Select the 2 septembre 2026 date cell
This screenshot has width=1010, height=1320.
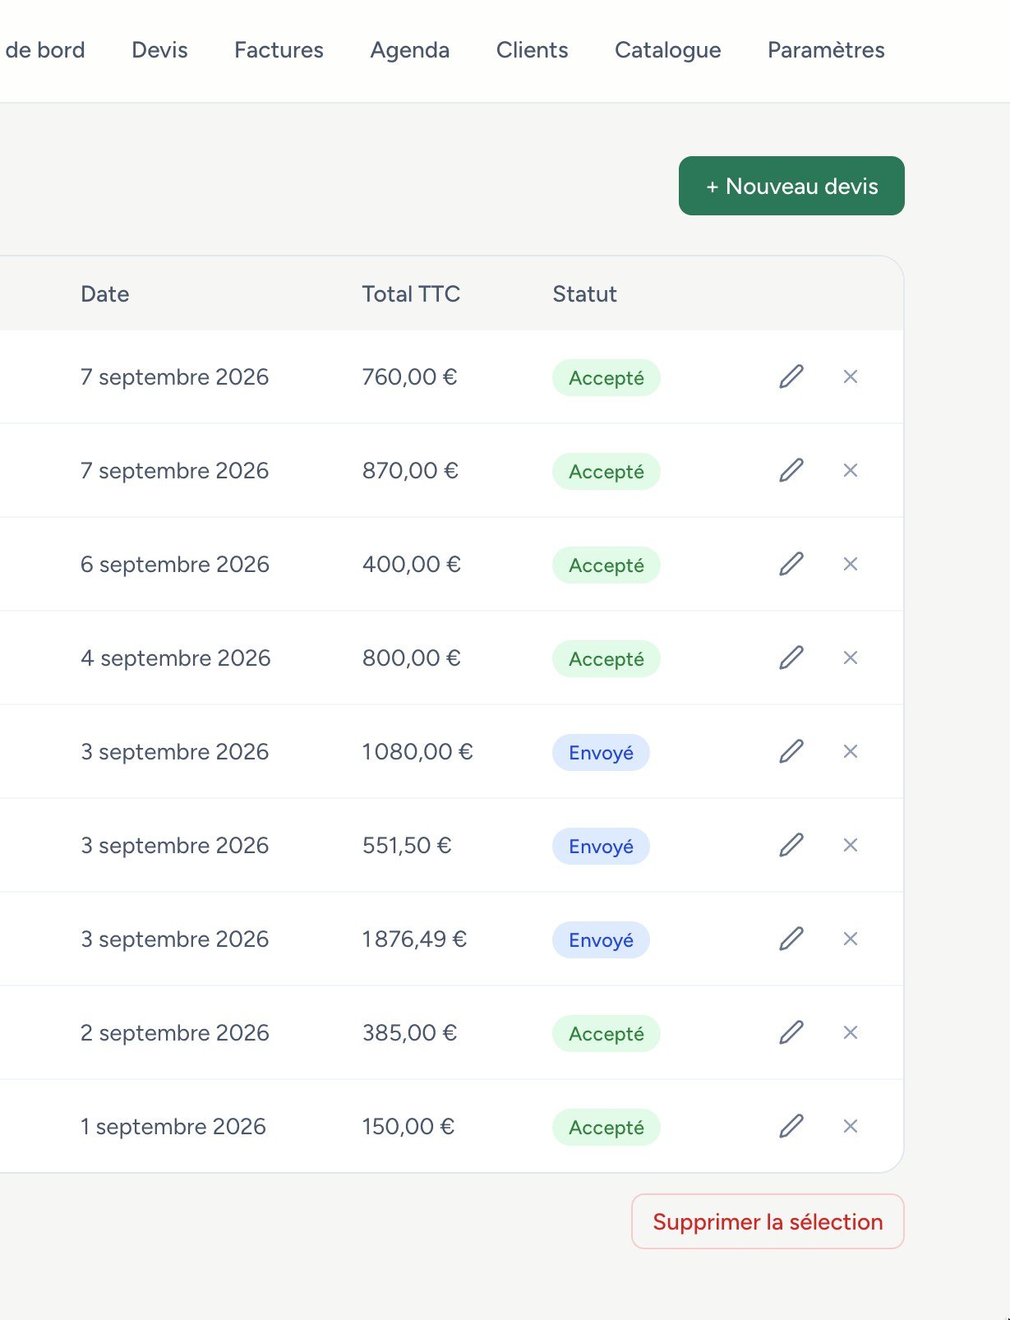175,1032
